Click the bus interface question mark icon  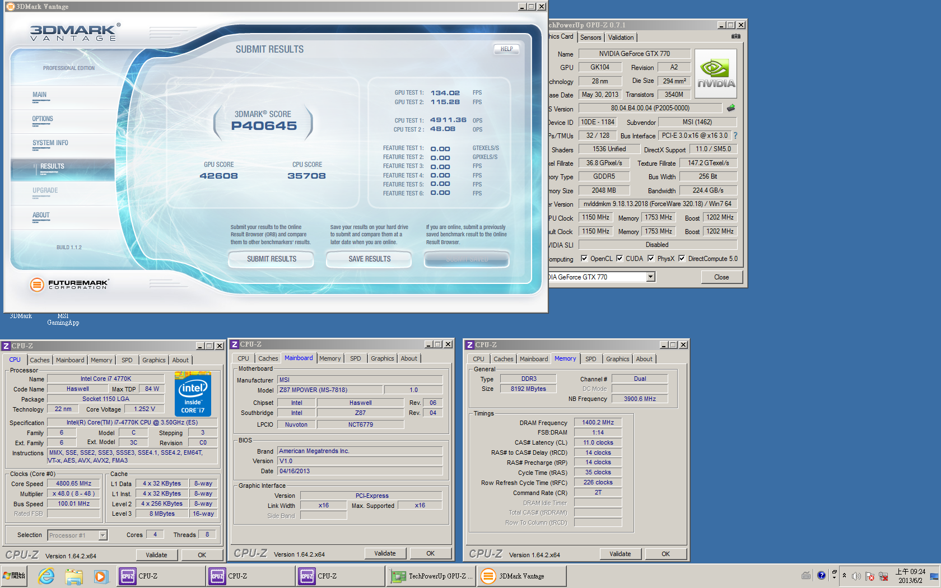pyautogui.click(x=735, y=136)
